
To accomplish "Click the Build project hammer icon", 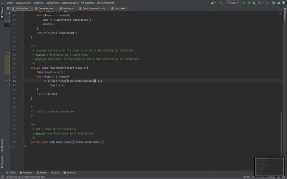I will 221,3.
